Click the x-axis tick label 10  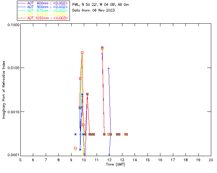pos(84,160)
